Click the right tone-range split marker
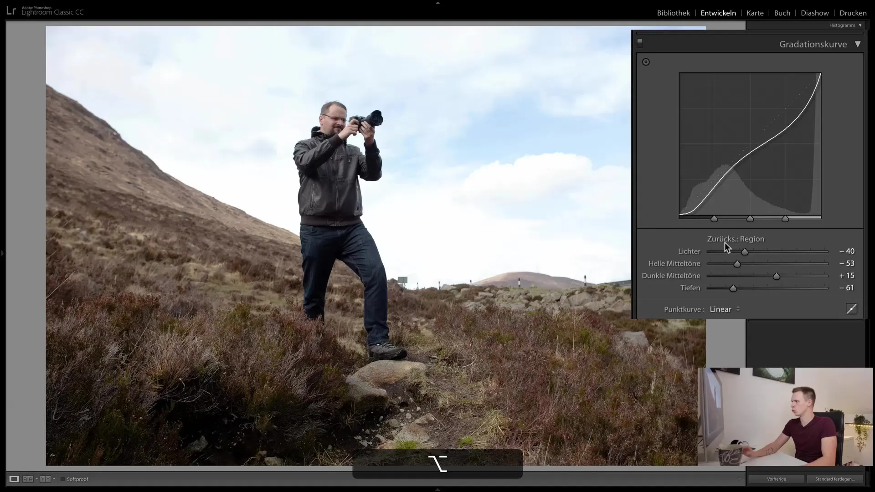 (785, 219)
